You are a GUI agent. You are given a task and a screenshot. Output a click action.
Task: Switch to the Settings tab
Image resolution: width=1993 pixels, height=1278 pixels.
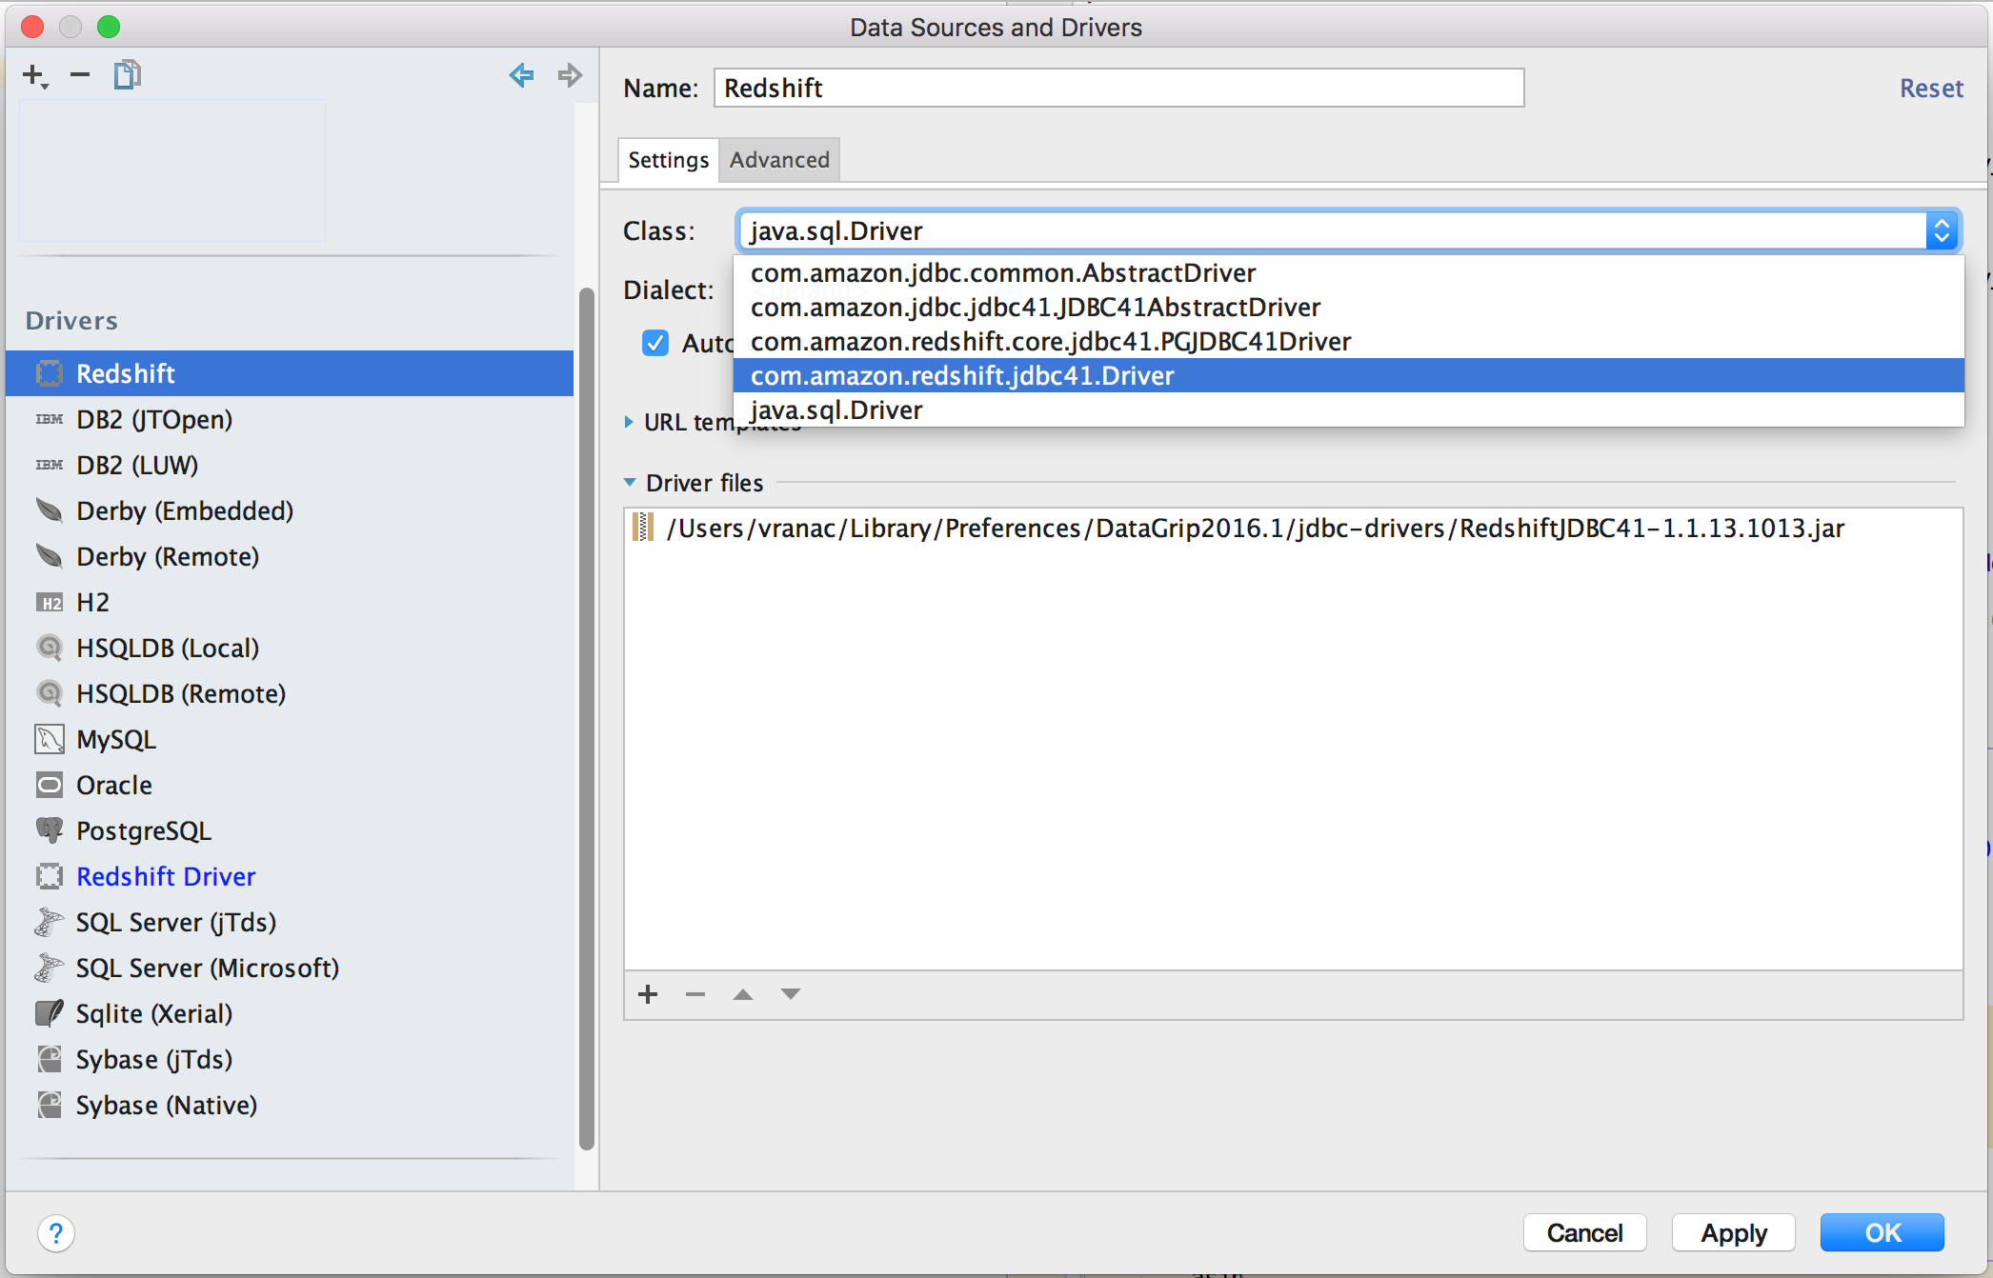[669, 160]
